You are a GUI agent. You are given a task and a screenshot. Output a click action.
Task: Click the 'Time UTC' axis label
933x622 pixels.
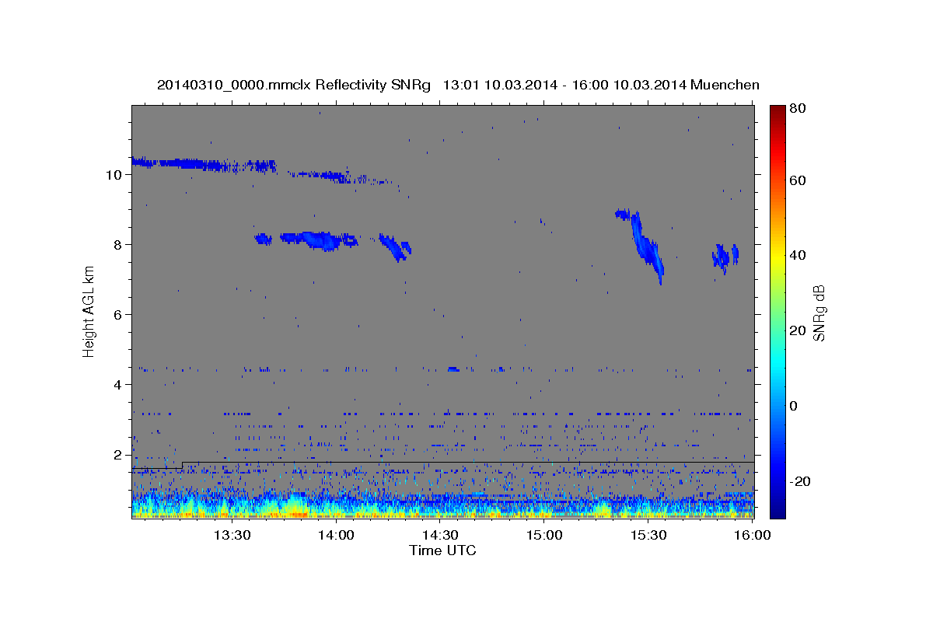[x=442, y=550]
